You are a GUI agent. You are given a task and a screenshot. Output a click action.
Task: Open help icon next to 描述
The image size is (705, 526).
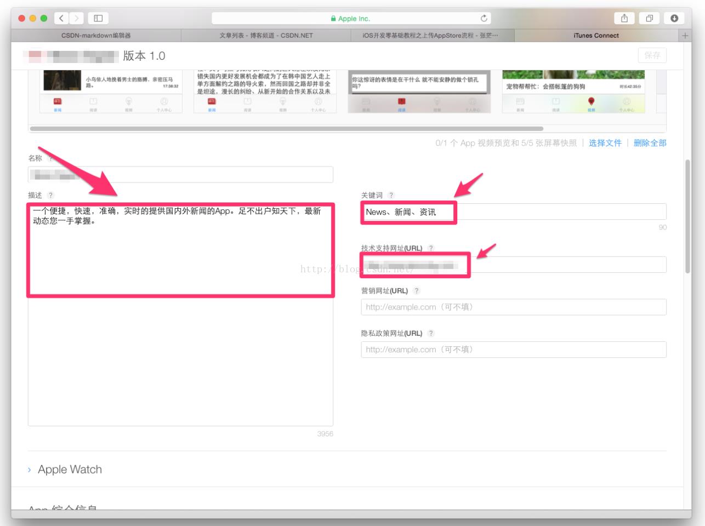click(50, 195)
